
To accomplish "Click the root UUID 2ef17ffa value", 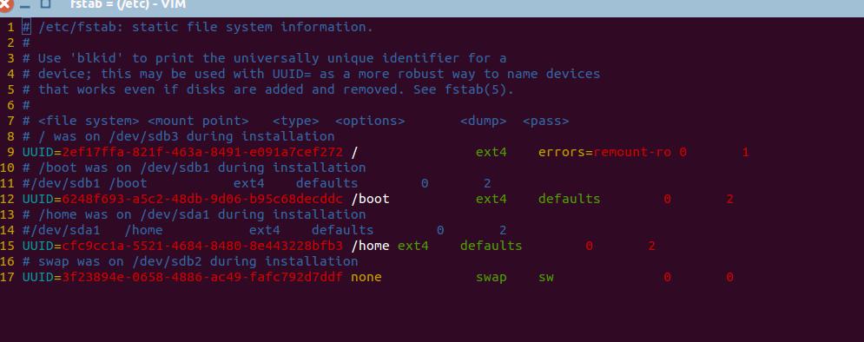I will coord(202,152).
